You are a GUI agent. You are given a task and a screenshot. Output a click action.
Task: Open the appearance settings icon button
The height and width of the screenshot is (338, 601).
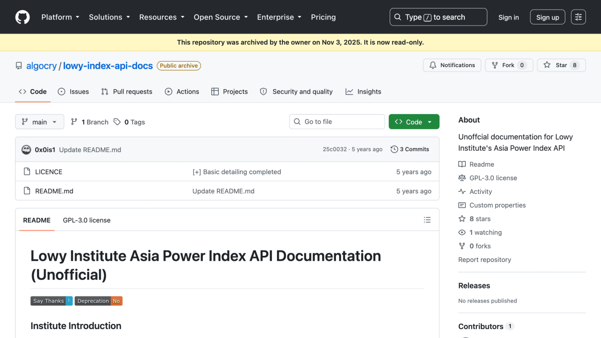pos(578,17)
